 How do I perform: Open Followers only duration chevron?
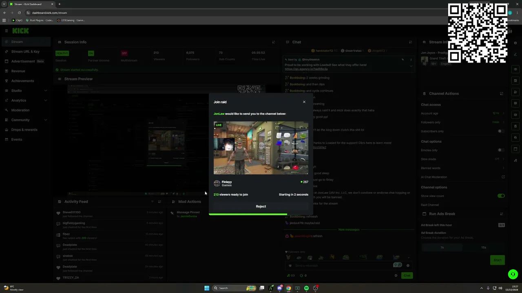point(503,122)
